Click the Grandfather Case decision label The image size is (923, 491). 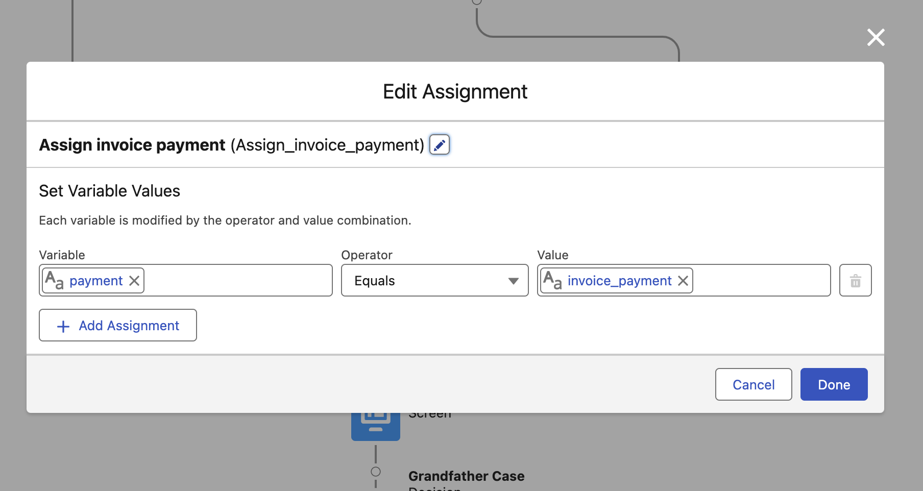pos(466,476)
